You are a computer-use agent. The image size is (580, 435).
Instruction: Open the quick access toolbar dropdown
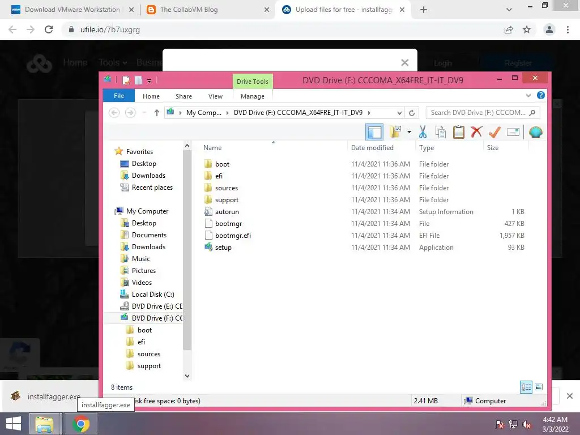tap(149, 80)
